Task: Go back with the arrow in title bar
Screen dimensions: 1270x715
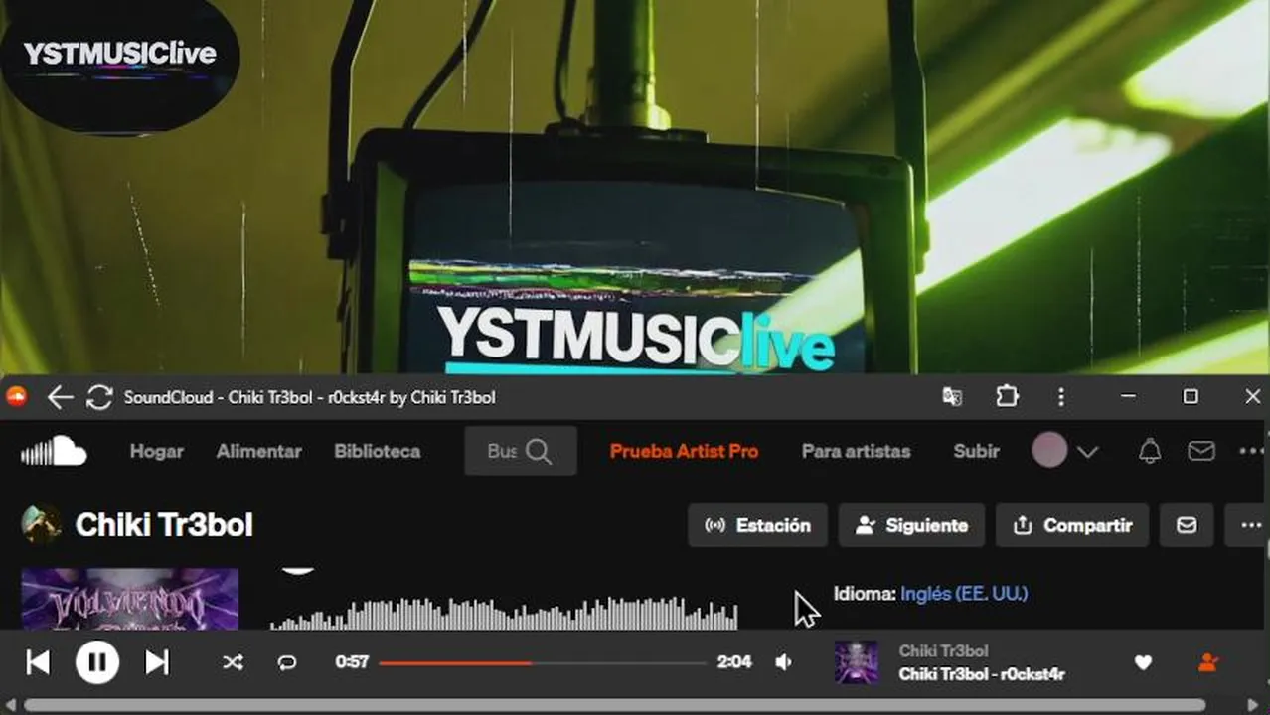Action: [x=60, y=398]
